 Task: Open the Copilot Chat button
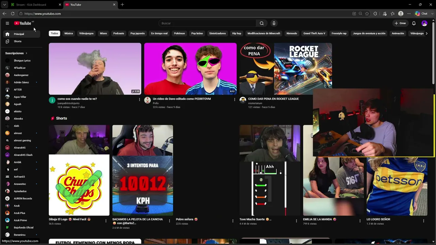coord(421,14)
